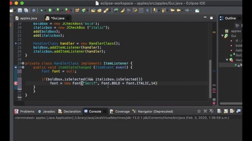Toggle Word Wrap icon in Console
This screenshot has width=252, height=141.
coord(232,111)
